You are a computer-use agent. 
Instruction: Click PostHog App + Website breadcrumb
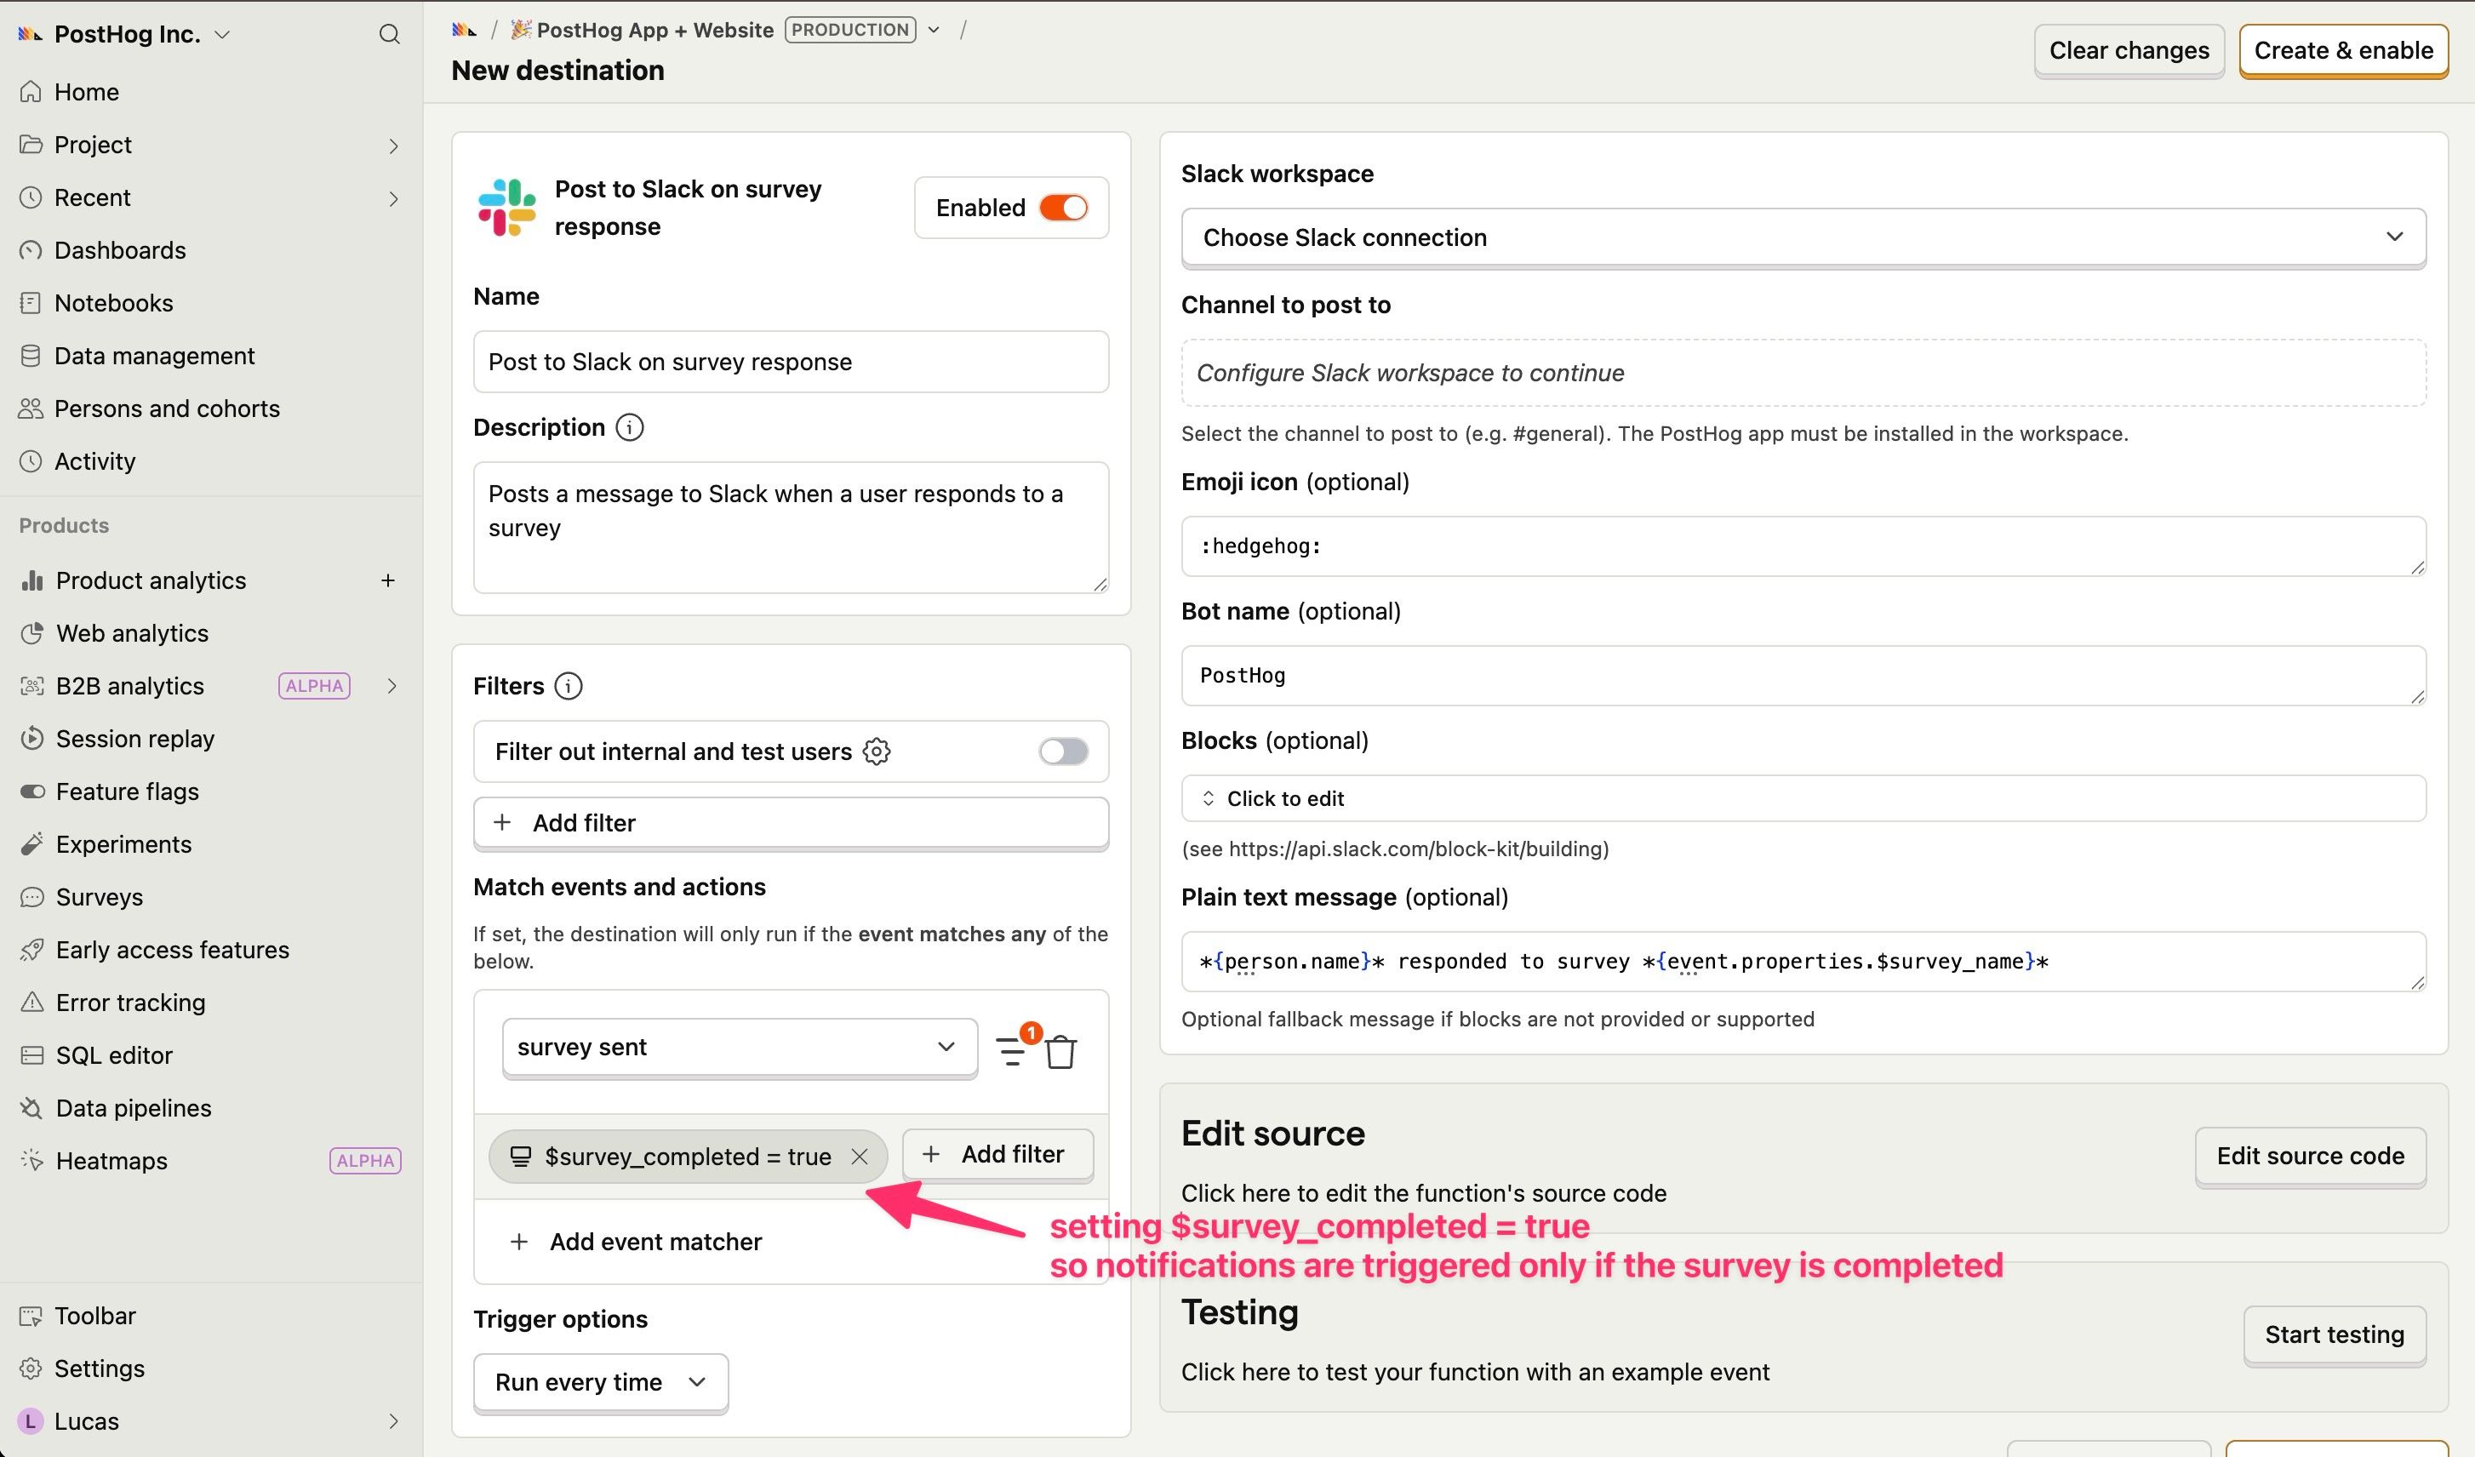click(655, 31)
